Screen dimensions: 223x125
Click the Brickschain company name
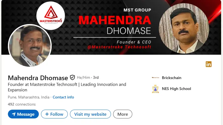[x=172, y=78]
